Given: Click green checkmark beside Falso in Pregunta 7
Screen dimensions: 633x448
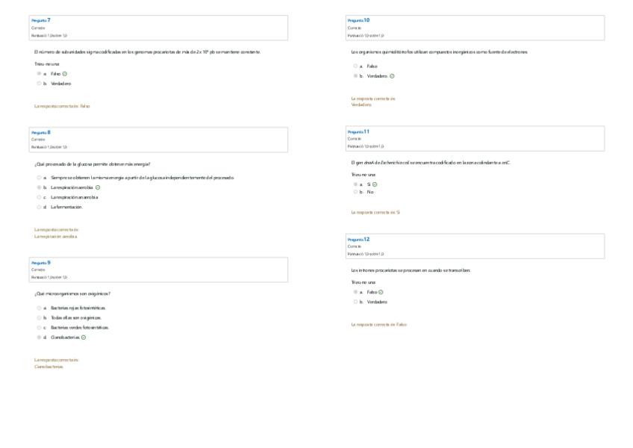Looking at the screenshot, I should pos(65,74).
